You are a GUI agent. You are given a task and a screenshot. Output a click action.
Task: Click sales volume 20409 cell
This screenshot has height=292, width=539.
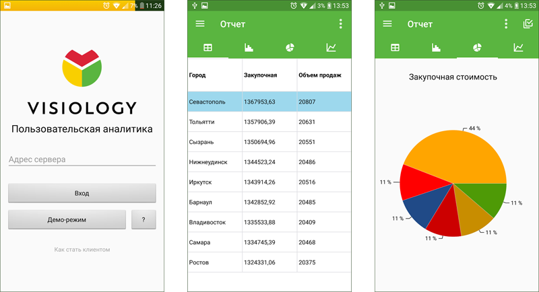click(324, 222)
